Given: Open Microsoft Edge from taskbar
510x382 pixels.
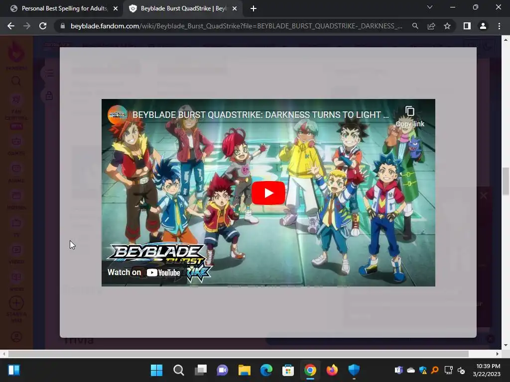Looking at the screenshot, I should pyautogui.click(x=266, y=370).
